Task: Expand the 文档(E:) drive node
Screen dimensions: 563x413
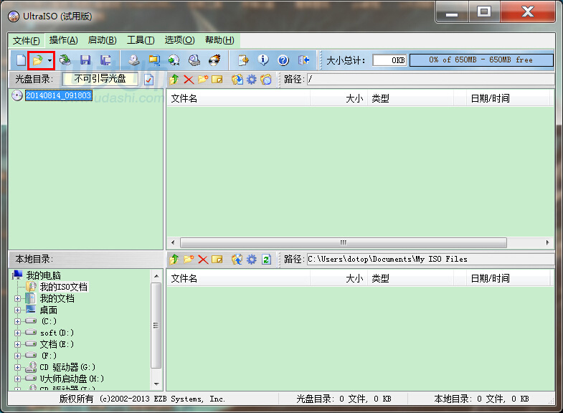Action: click(x=17, y=344)
